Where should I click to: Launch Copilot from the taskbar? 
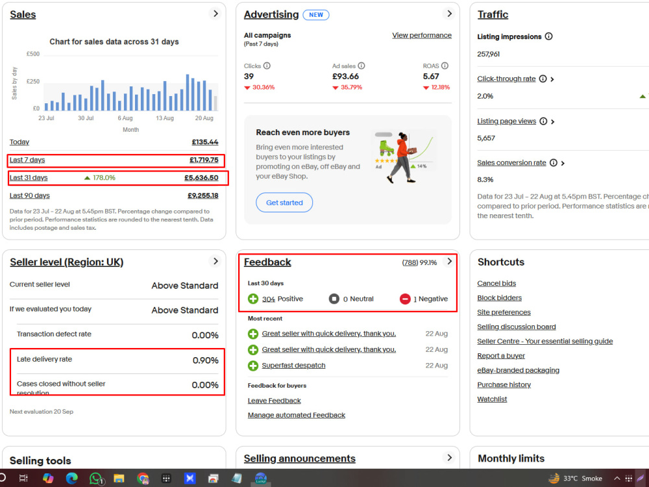point(48,479)
